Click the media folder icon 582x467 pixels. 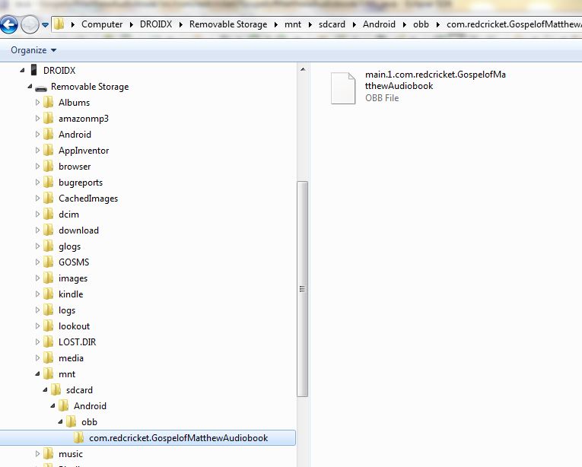tap(48, 357)
